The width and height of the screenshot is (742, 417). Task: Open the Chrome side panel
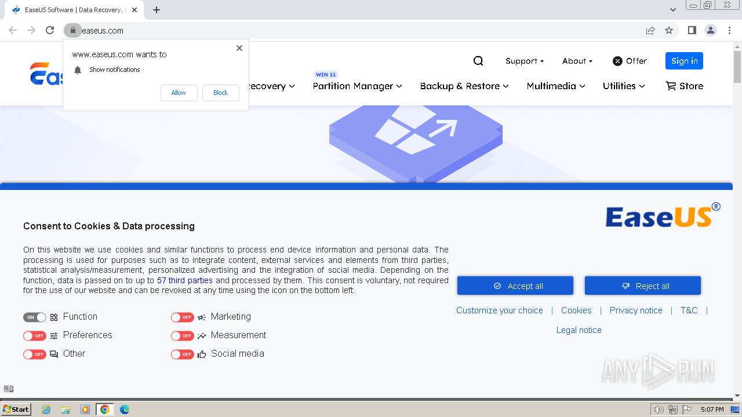click(692, 30)
